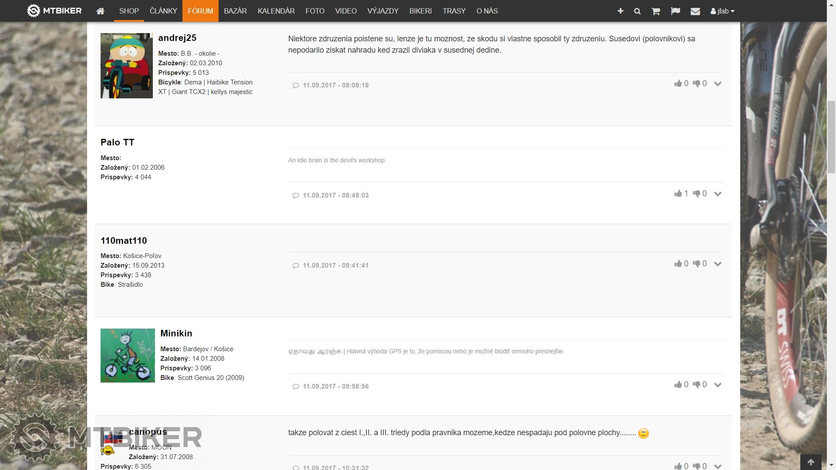Expand options chevron on andrej25's post
This screenshot has width=836, height=470.
click(718, 84)
